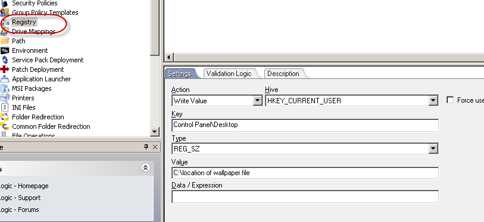
Task: Click the Printers icon
Action: 4,98
